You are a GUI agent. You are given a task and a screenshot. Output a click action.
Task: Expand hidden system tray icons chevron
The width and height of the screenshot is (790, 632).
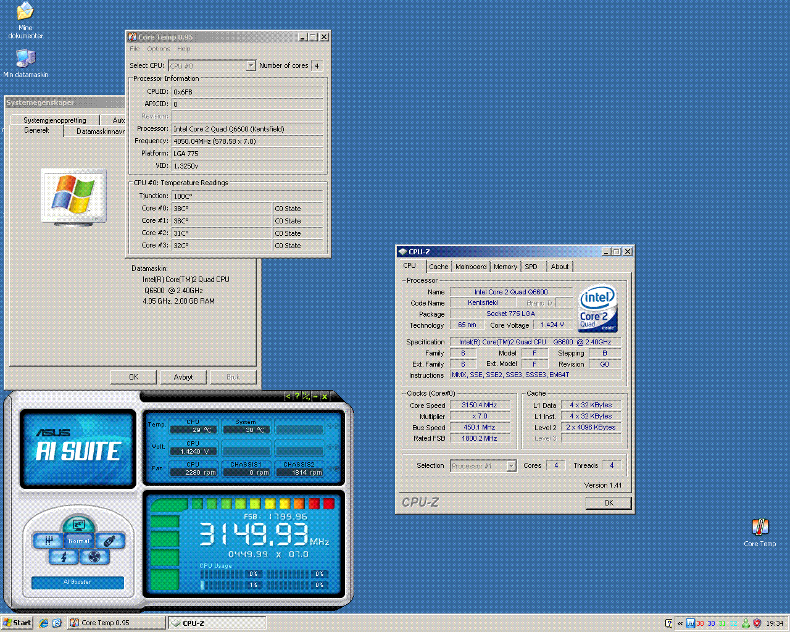680,623
